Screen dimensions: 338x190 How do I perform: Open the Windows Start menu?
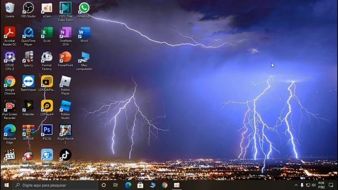click(x=6, y=185)
